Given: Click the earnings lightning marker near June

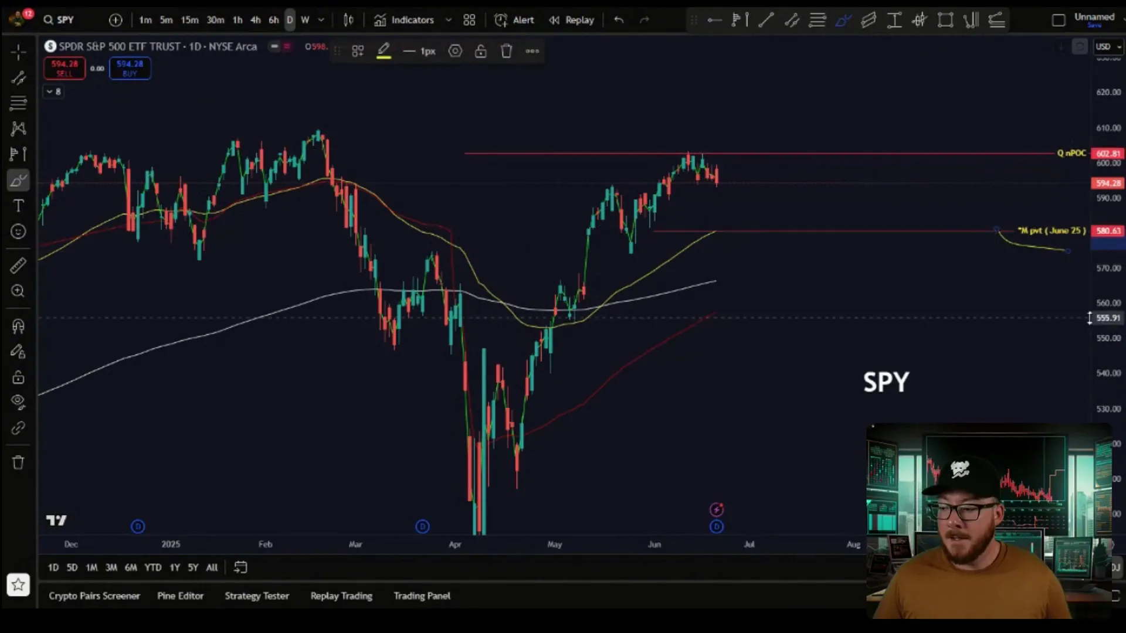Looking at the screenshot, I should click(717, 509).
